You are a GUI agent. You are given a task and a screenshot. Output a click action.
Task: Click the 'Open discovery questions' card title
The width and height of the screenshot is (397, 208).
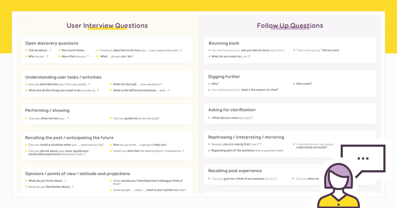point(52,43)
